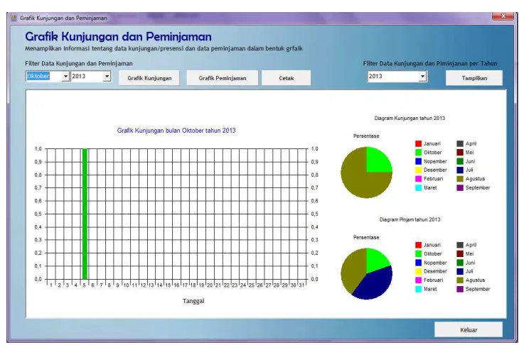This screenshot has height=345, width=519.
Task: Click the purple September swatch in Pinjam legend
Action: click(x=460, y=289)
